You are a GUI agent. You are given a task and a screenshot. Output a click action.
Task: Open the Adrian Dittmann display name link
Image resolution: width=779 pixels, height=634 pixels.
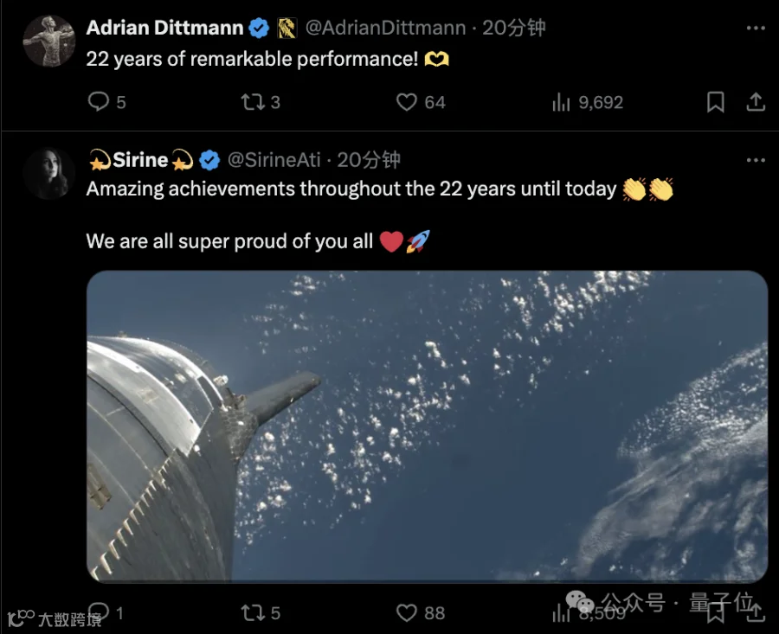(x=165, y=28)
